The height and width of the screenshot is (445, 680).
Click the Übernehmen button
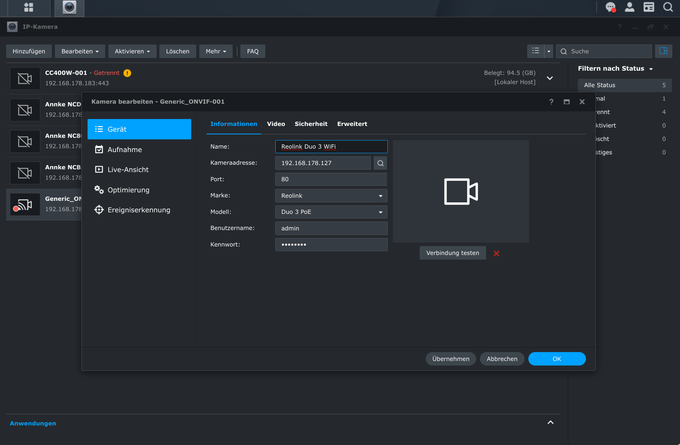pyautogui.click(x=450, y=359)
